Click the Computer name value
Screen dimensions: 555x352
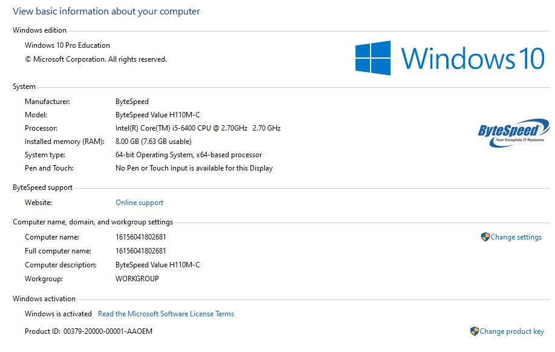point(140,237)
